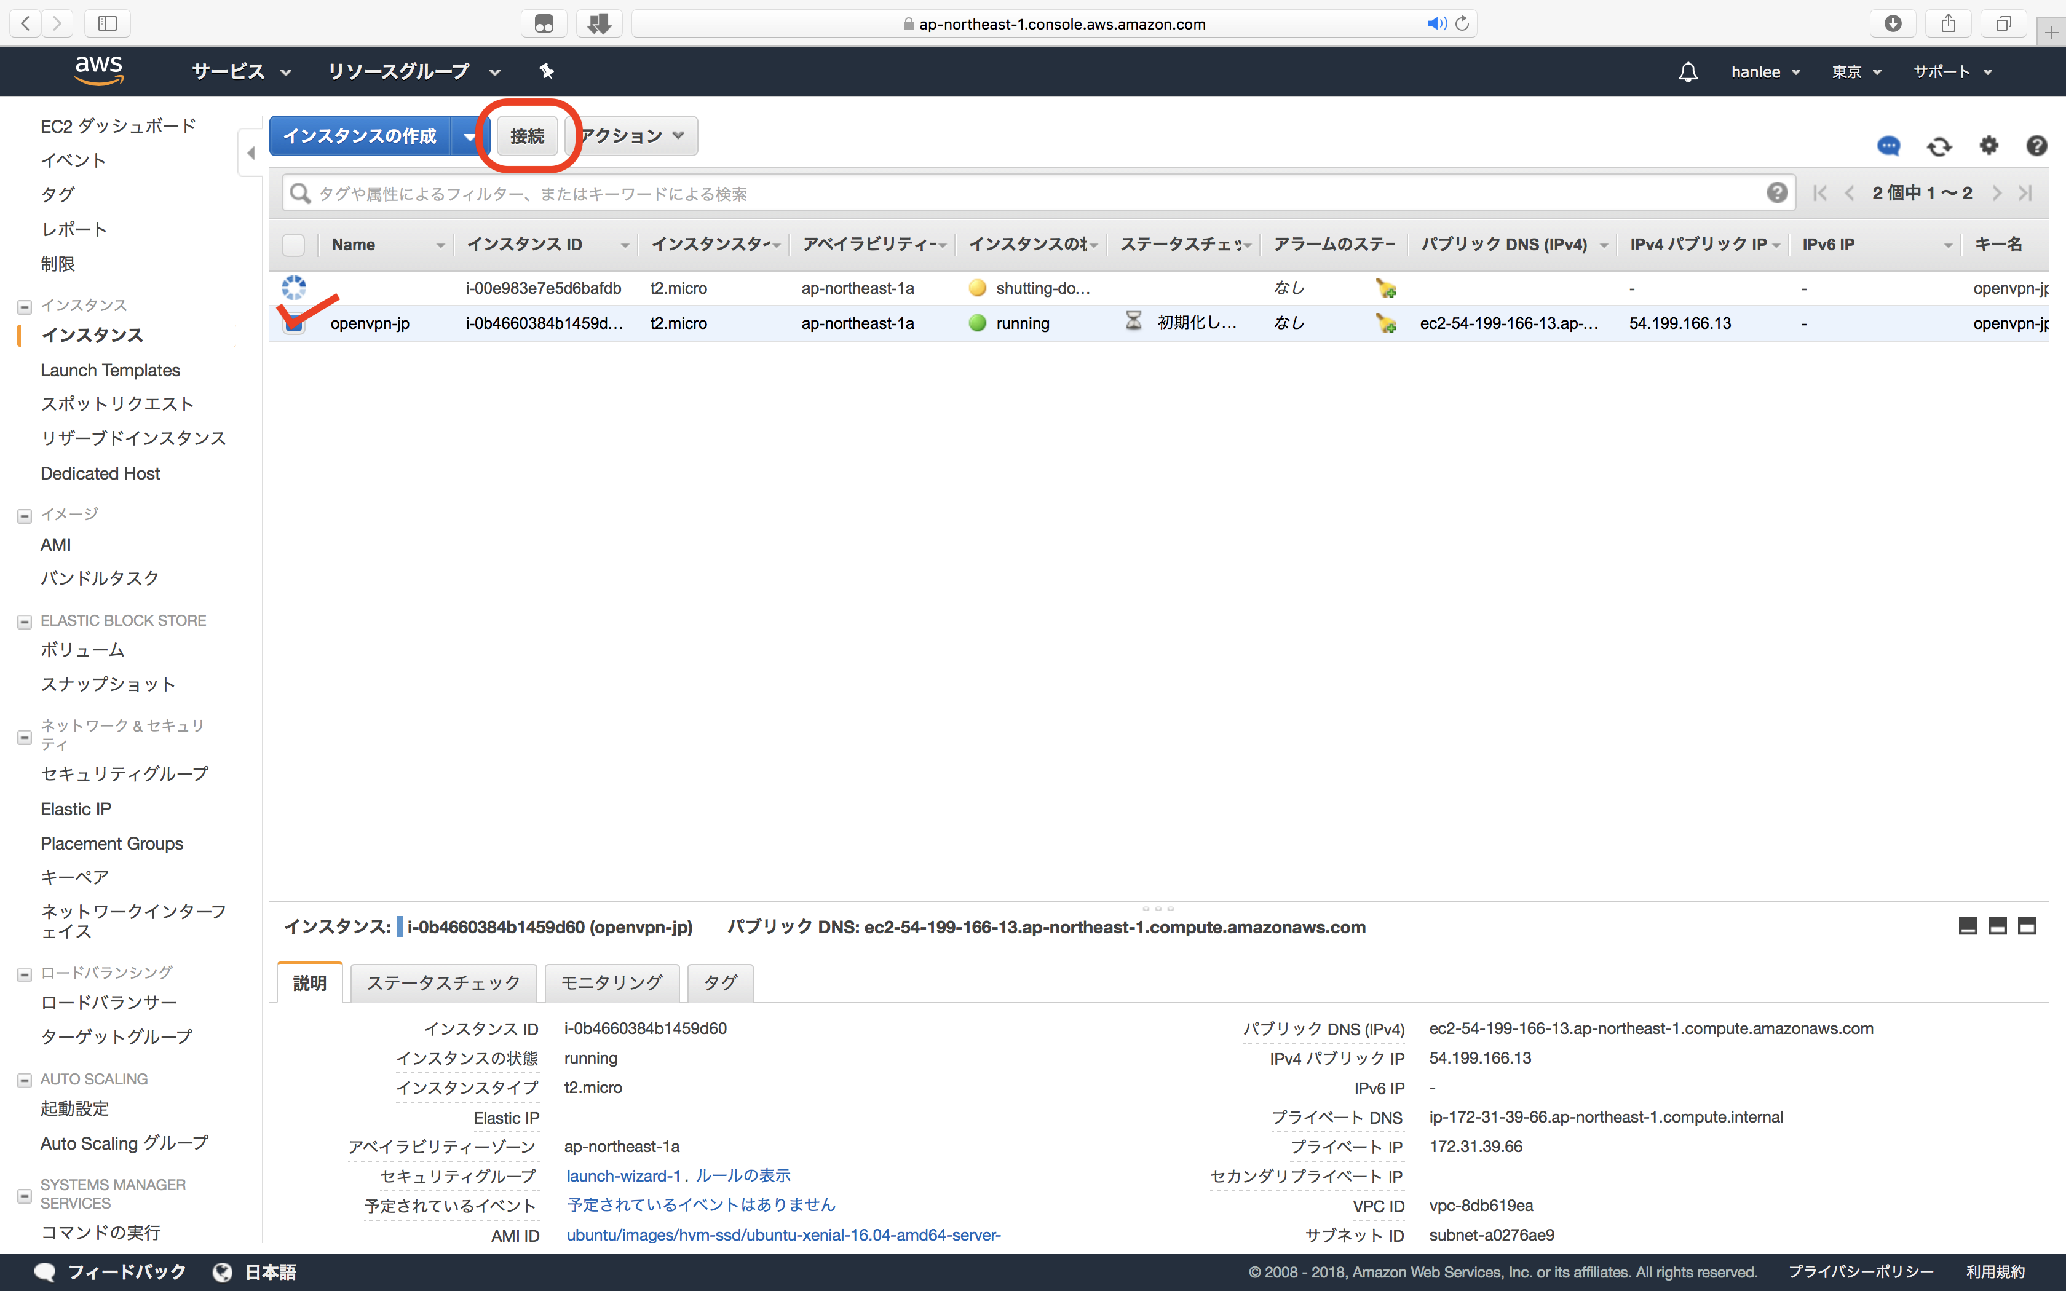
Task: Go to the AWS logo home
Action: coord(99,71)
